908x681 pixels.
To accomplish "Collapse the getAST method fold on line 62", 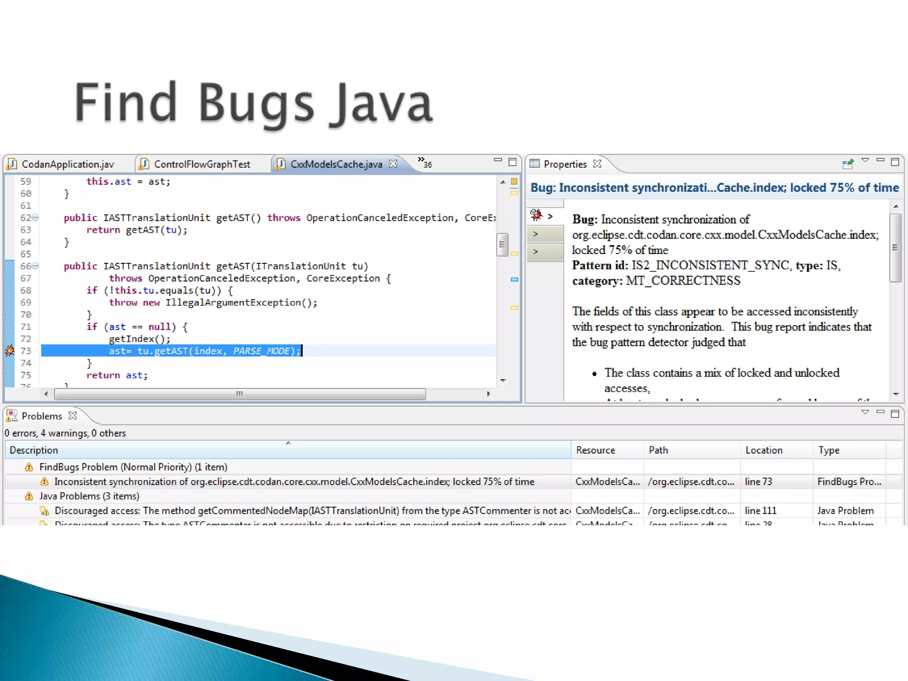I will click(x=35, y=217).
